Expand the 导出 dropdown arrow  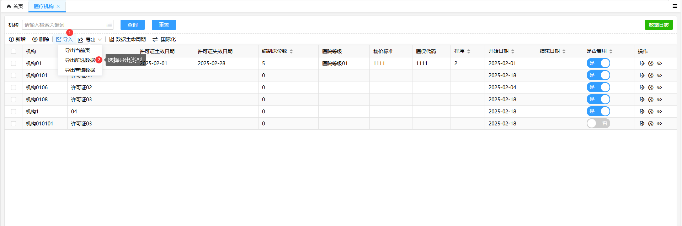pos(100,40)
